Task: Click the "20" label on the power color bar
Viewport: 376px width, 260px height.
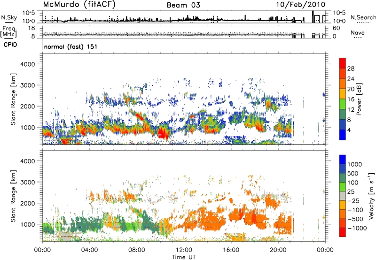Action: (351, 89)
